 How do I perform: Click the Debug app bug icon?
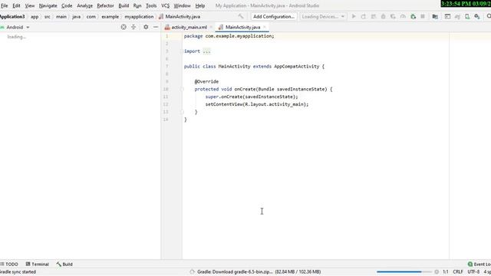pyautogui.click(x=383, y=16)
